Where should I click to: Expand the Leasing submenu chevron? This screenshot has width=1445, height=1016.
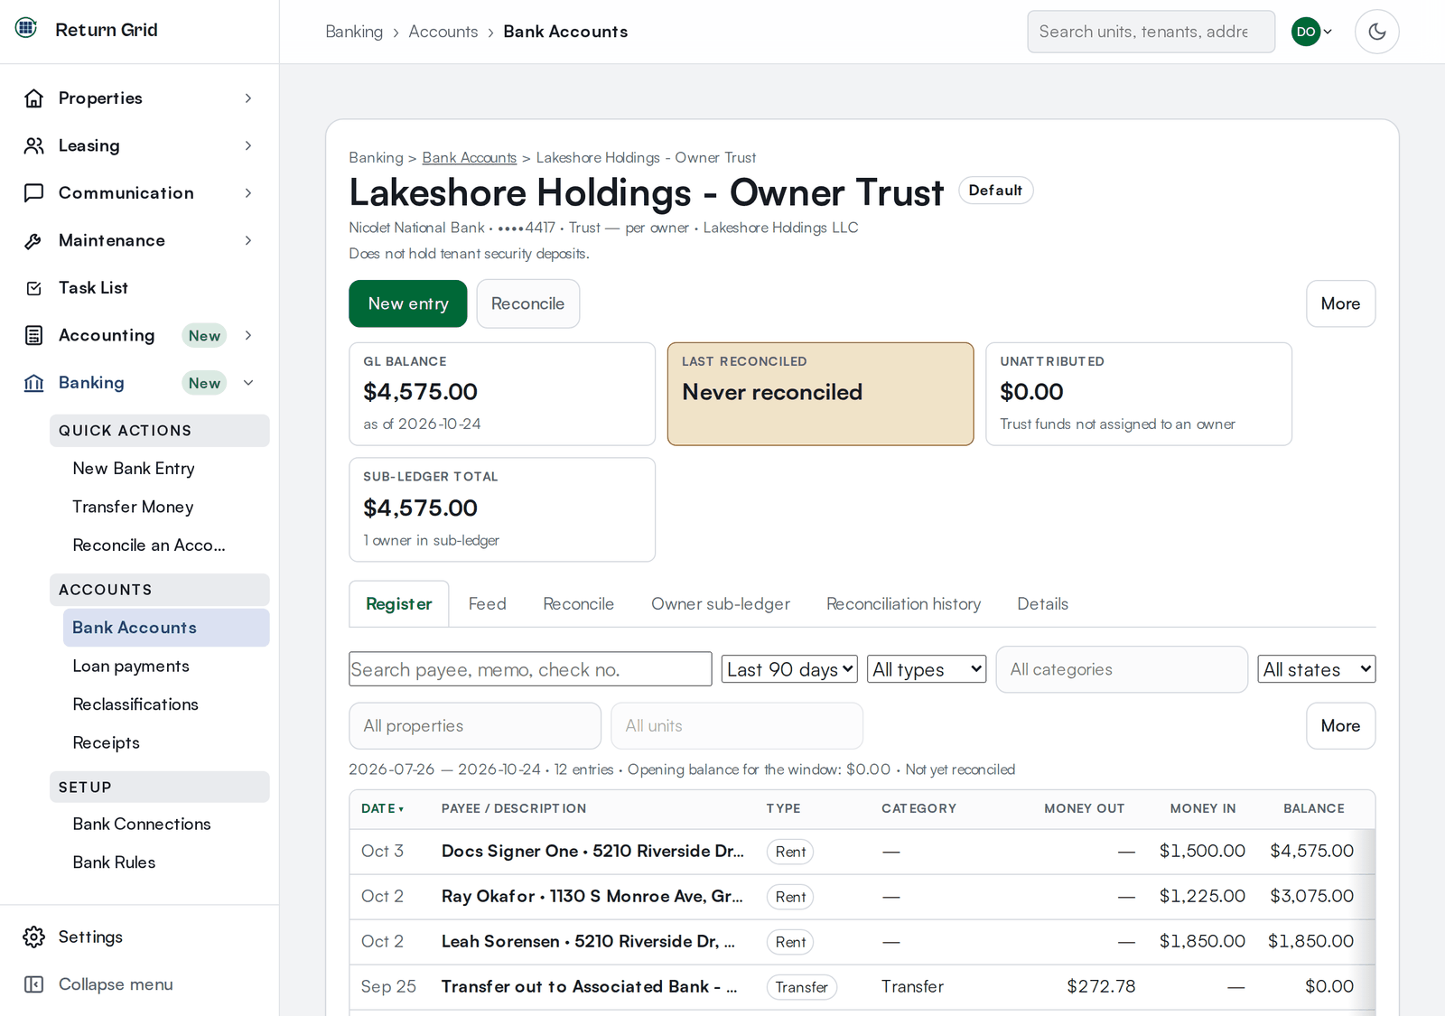[248, 145]
